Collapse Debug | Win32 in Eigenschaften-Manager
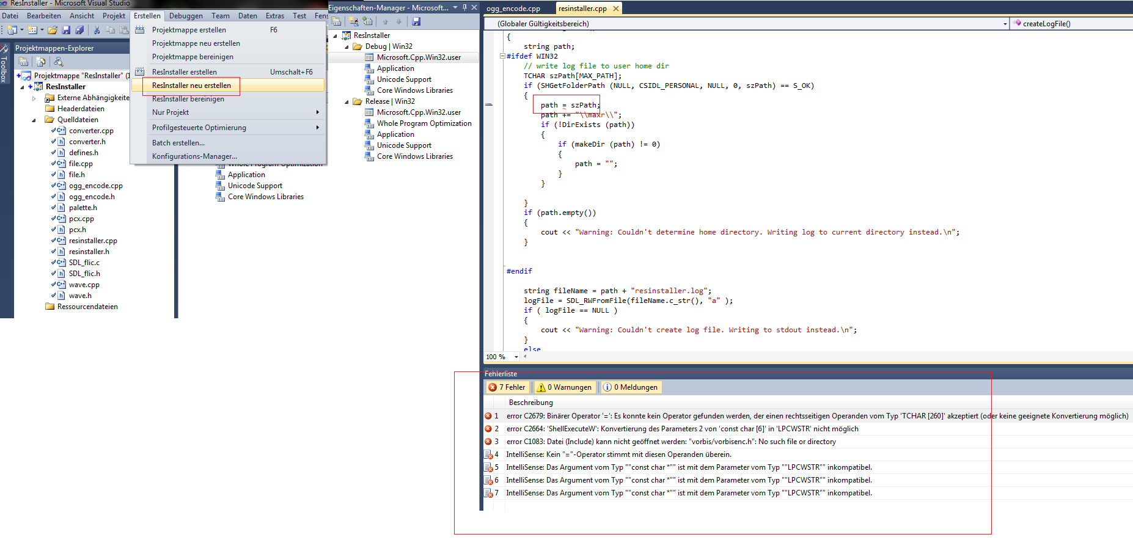Image resolution: width=1133 pixels, height=540 pixels. (x=346, y=46)
